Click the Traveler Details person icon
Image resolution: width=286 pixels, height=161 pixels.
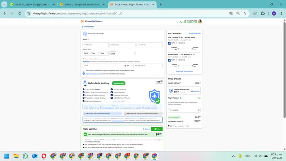coord(85,34)
